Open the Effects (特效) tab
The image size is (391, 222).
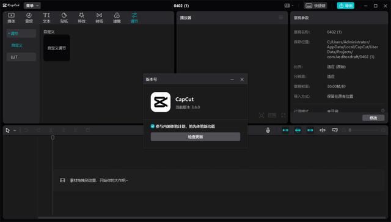click(81, 18)
